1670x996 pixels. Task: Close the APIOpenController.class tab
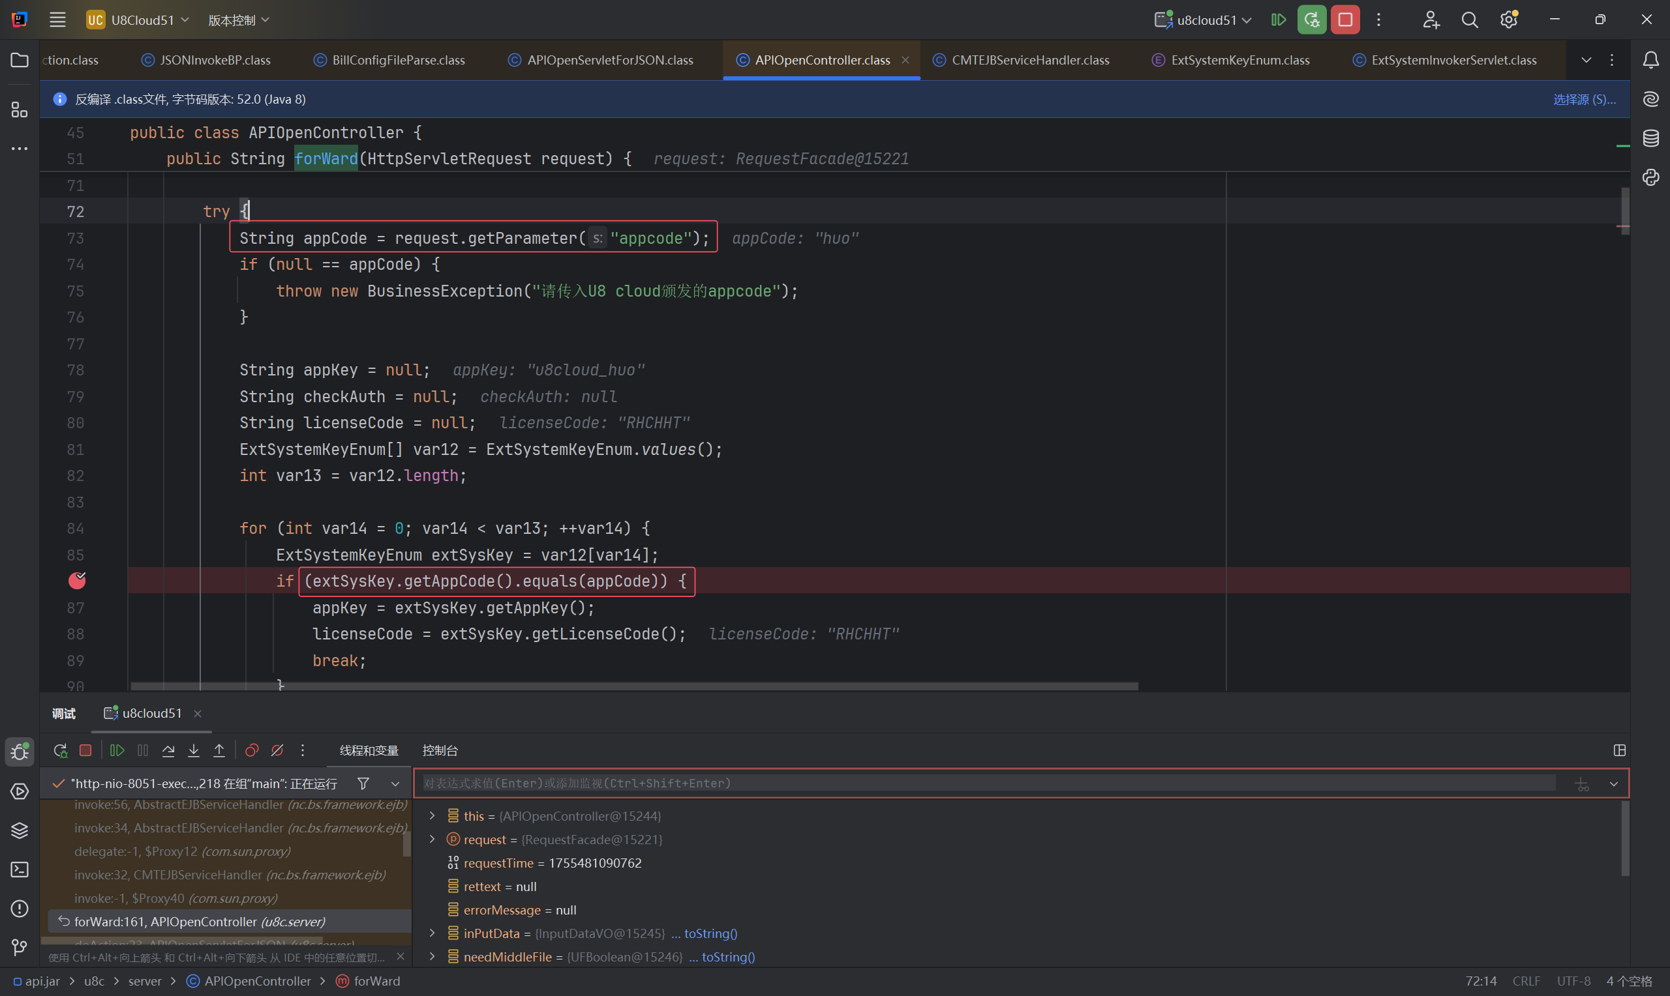click(905, 61)
